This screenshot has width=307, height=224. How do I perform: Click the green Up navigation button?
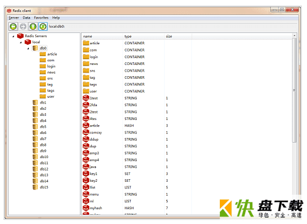(x=33, y=26)
